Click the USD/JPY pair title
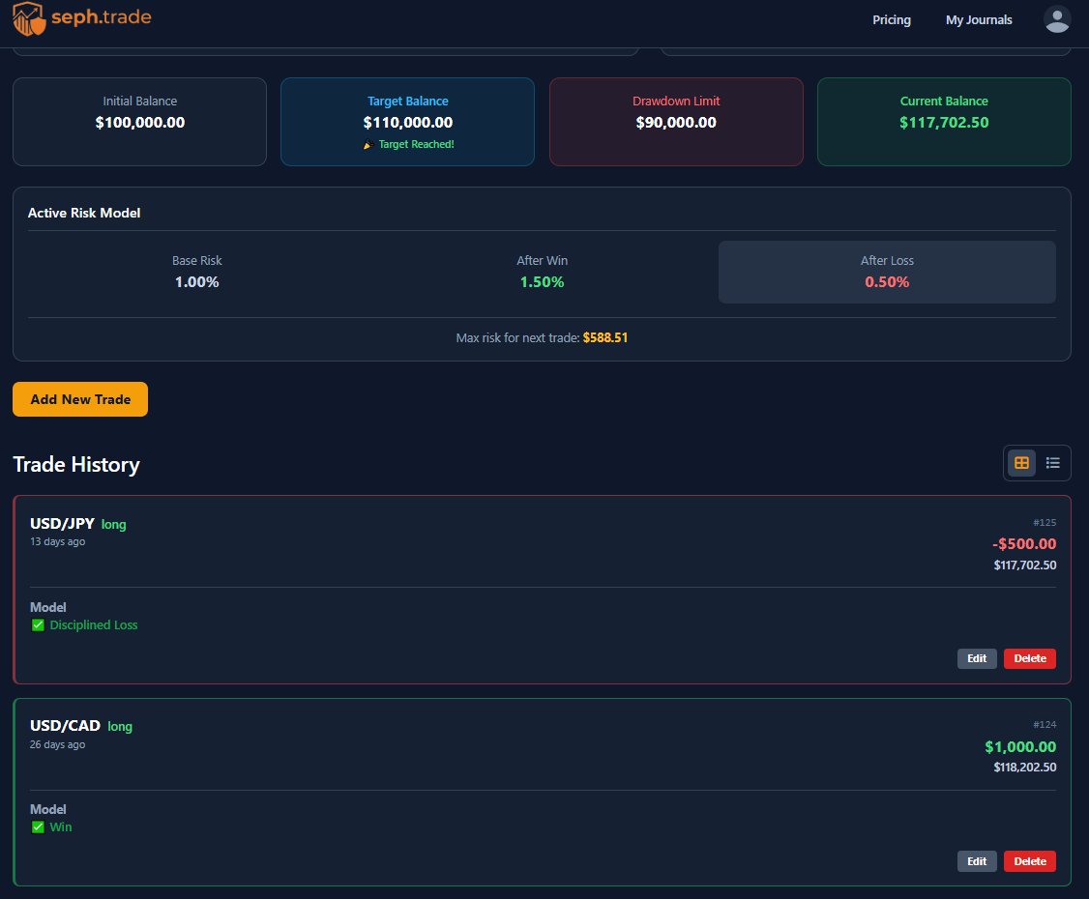Viewport: 1089px width, 899px height. [62, 523]
